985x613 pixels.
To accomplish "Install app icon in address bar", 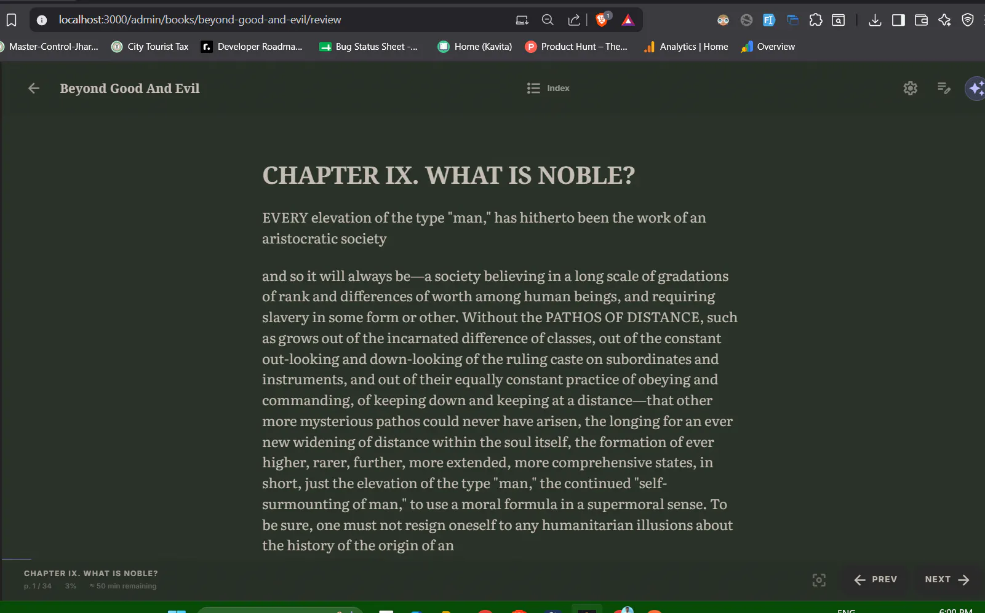I will (x=522, y=20).
